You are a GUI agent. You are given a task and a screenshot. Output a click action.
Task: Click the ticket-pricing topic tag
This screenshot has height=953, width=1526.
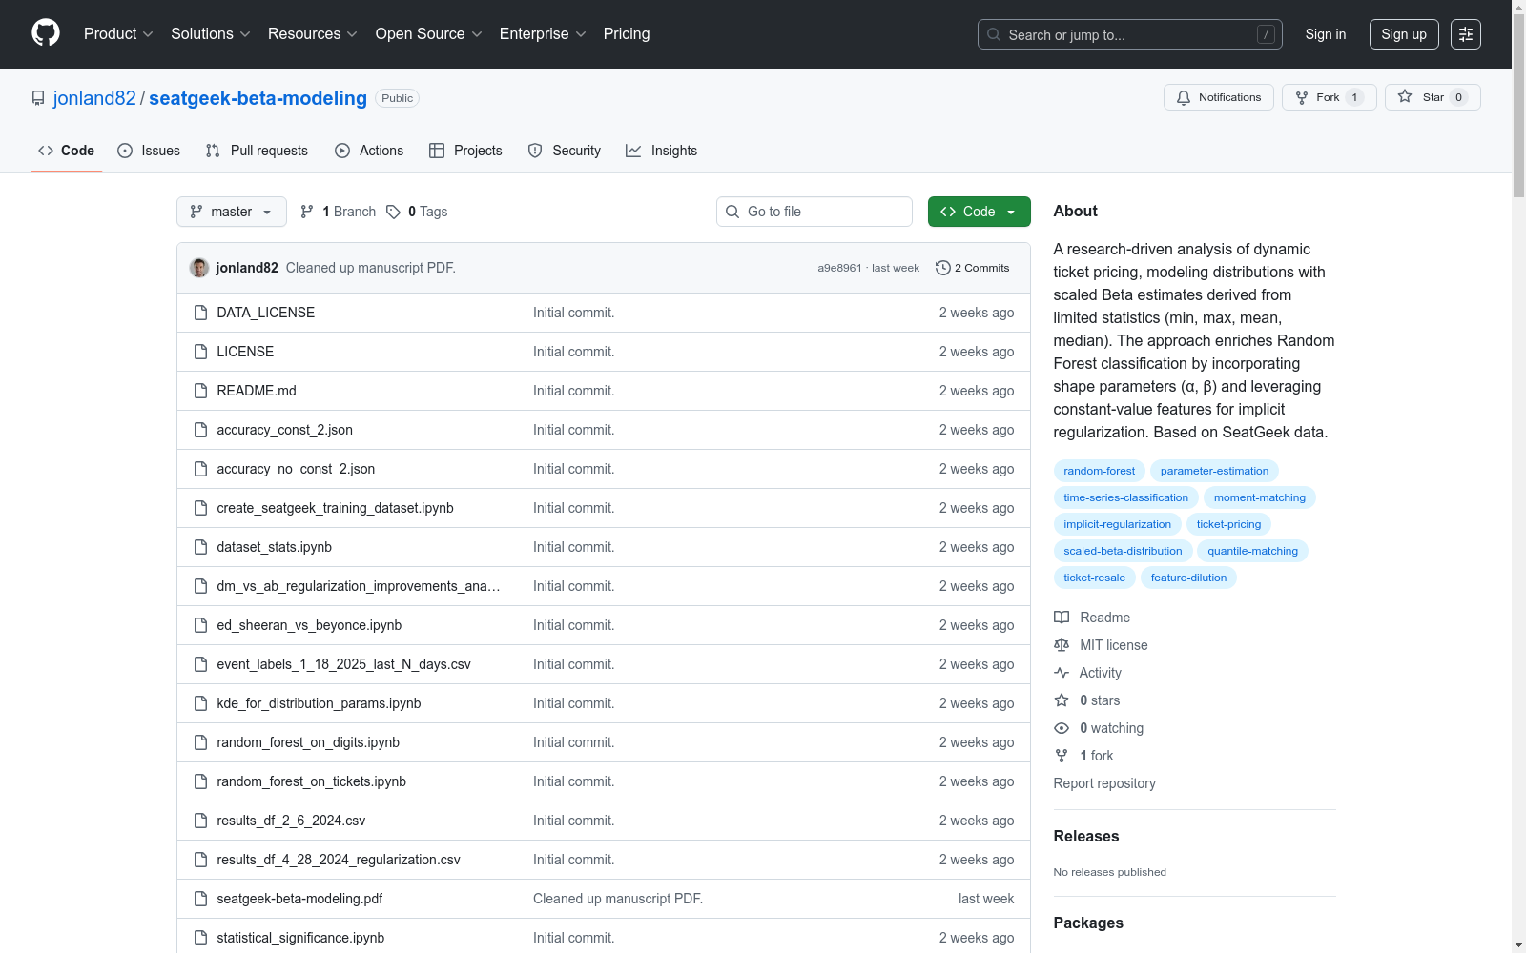coord(1228,524)
